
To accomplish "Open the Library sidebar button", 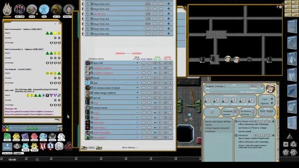I will [292, 107].
